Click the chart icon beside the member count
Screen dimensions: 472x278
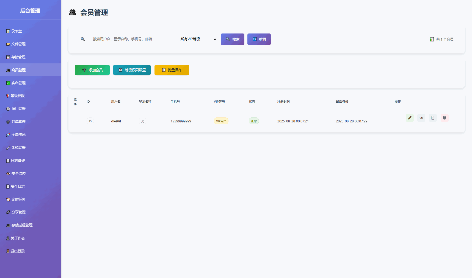[x=432, y=39]
